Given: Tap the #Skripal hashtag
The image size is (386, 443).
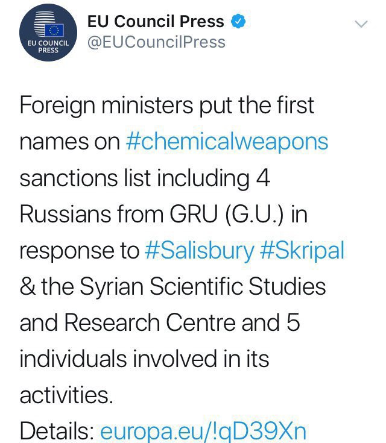Looking at the screenshot, I should 302,251.
